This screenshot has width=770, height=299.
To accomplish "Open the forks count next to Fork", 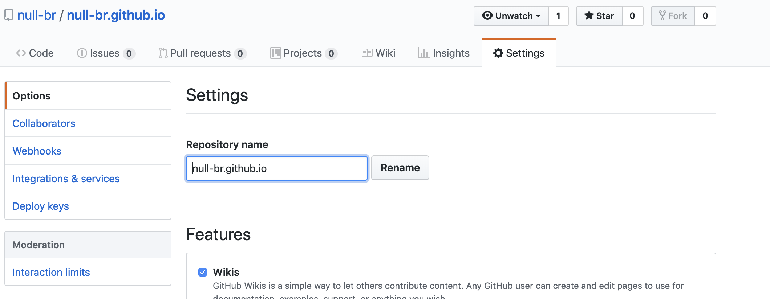I will (705, 16).
